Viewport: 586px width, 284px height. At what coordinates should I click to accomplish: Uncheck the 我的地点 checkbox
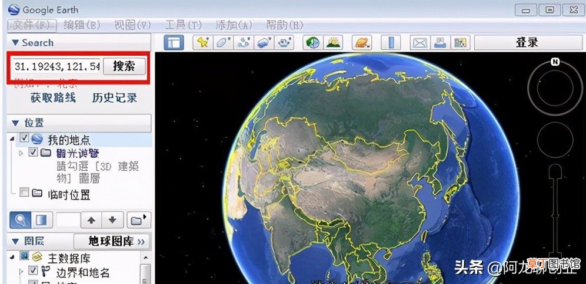(24, 138)
